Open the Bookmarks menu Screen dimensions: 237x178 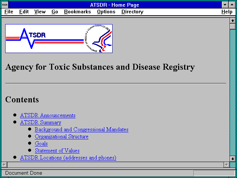tap(77, 12)
